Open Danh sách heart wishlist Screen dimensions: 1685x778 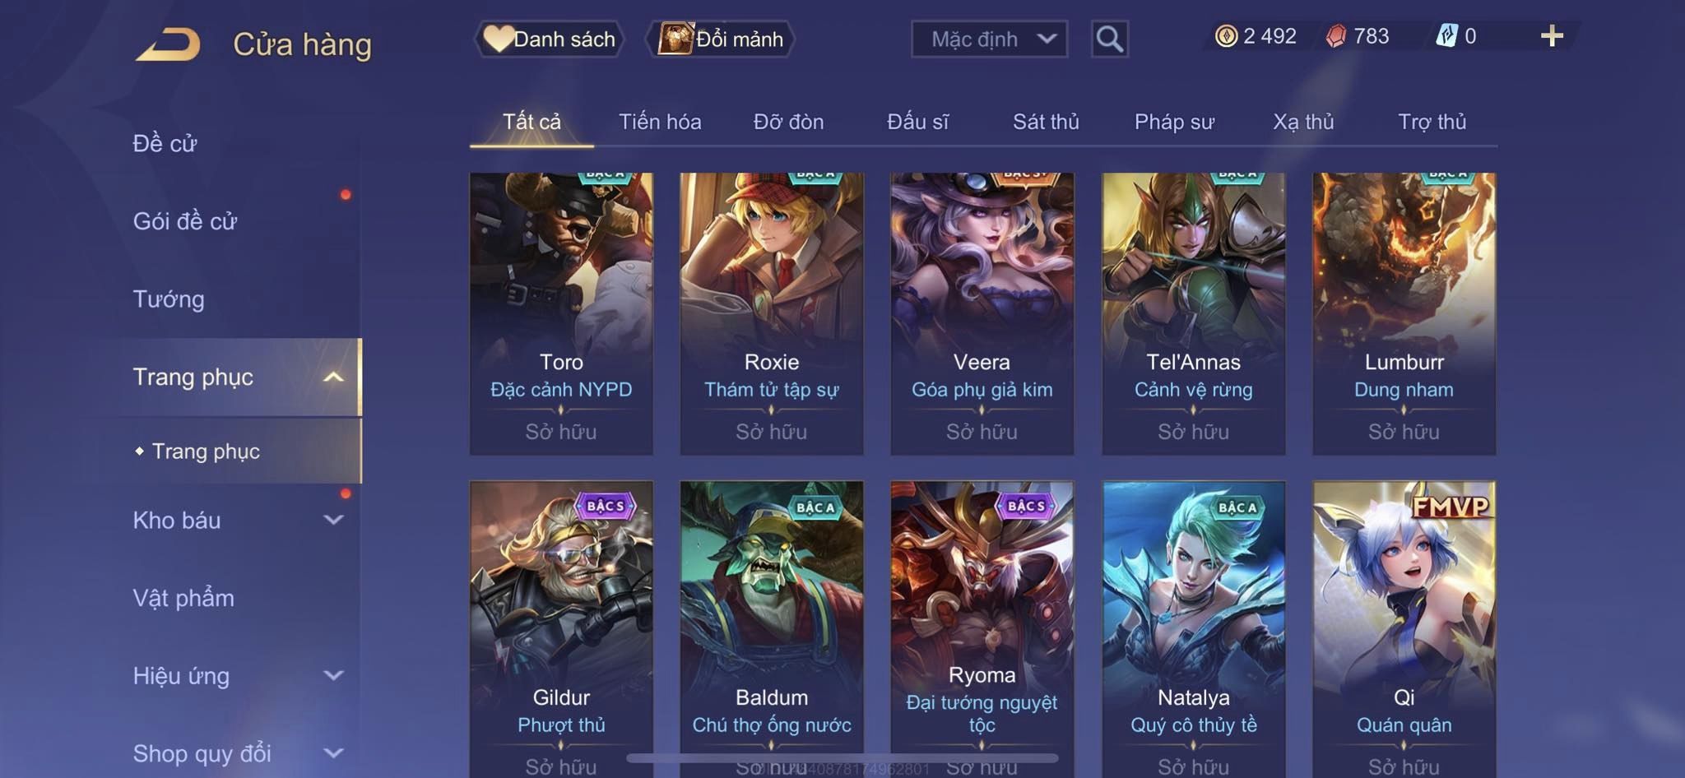549,39
